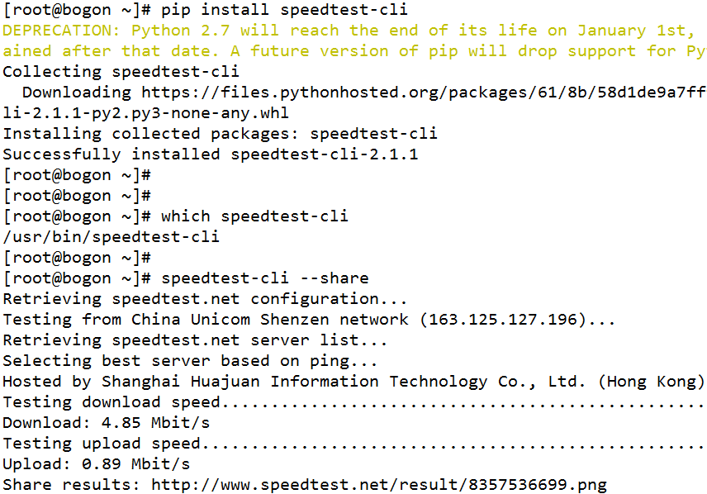Click the /usr/bin/speedtest-cli path
Viewport: 707px width, 494px height.
pos(112,237)
